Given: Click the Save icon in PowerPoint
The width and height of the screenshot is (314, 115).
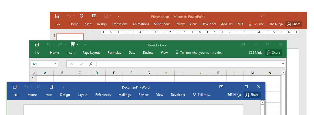Looking at the screenshot, I should coord(57,16).
